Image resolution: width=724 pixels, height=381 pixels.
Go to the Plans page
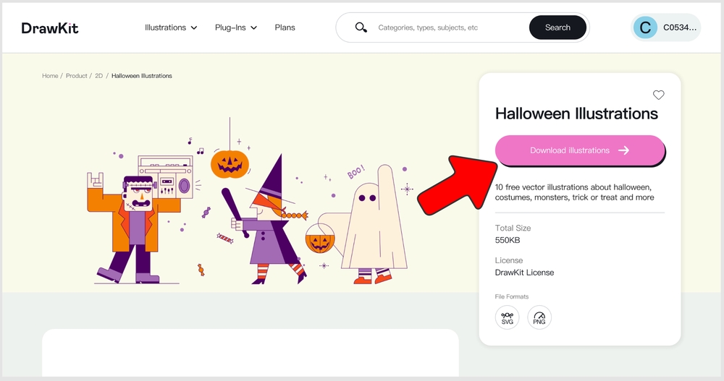point(285,27)
